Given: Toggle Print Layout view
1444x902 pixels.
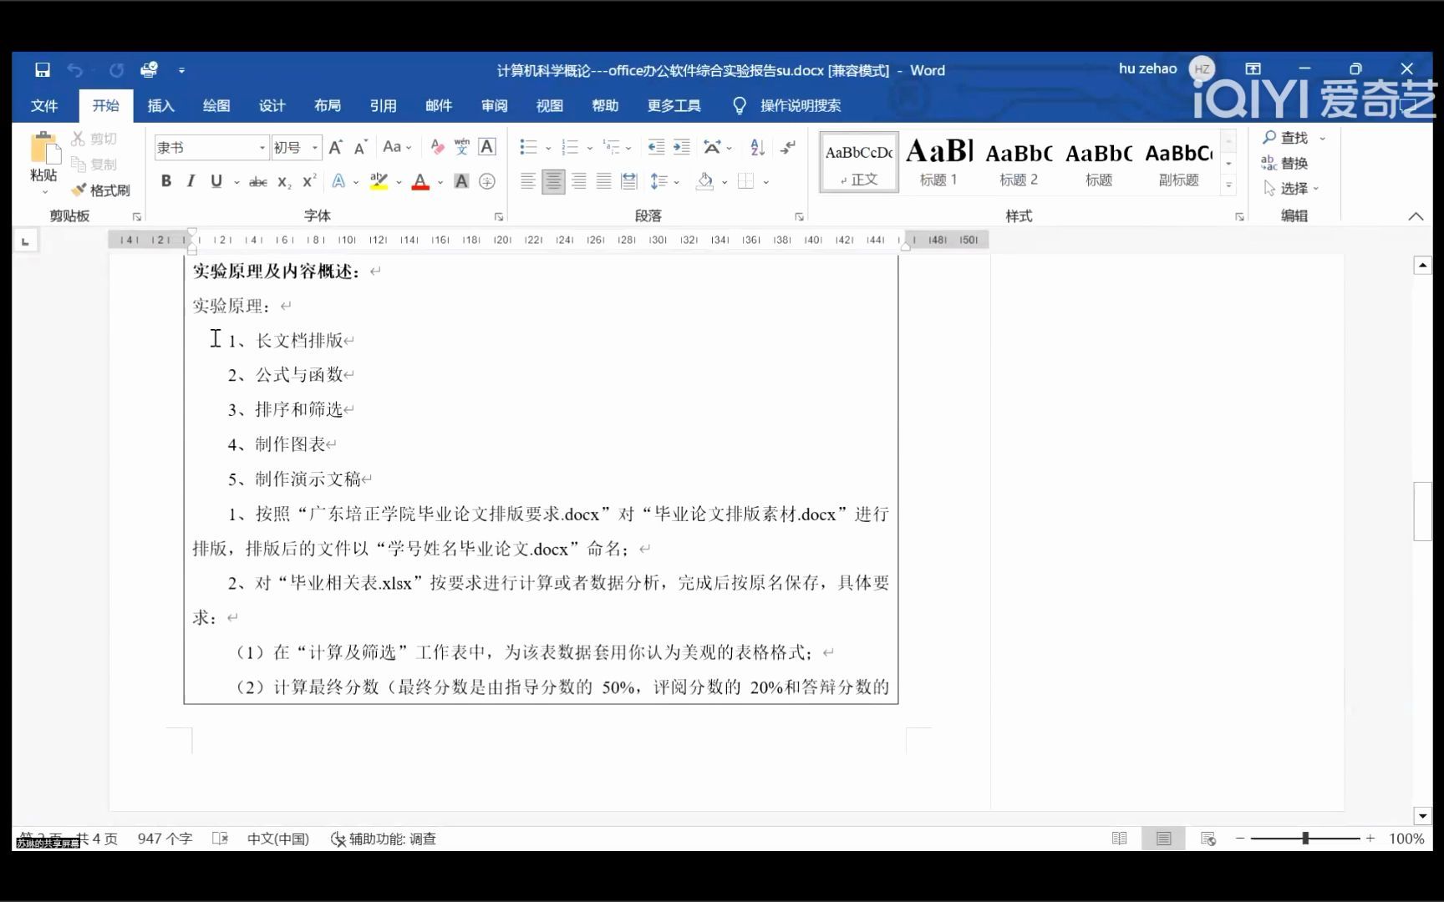Looking at the screenshot, I should (x=1163, y=839).
